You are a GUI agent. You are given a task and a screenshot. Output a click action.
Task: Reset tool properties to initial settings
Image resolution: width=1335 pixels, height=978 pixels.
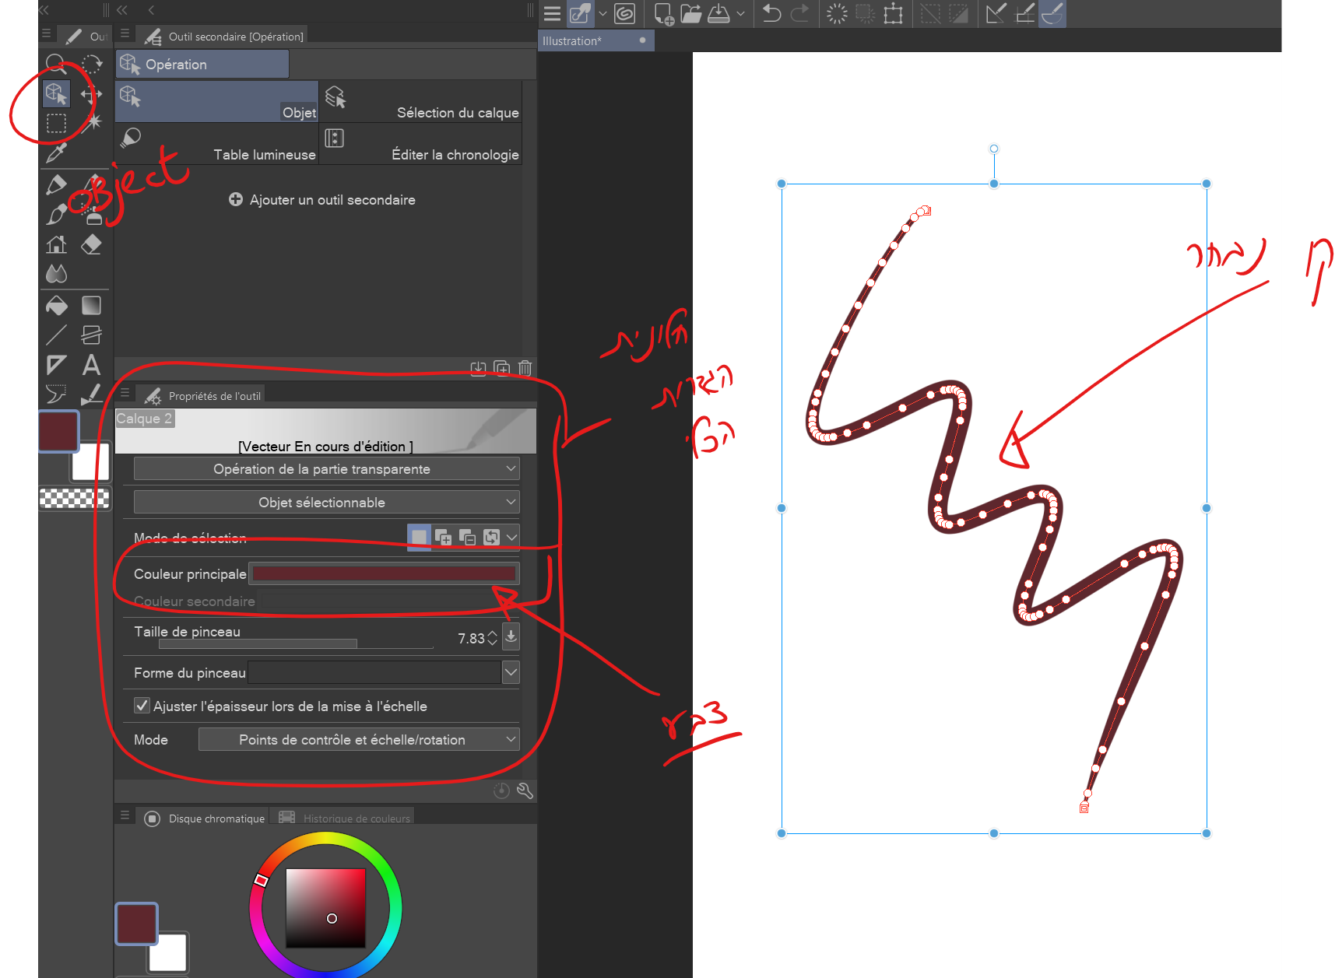point(502,791)
